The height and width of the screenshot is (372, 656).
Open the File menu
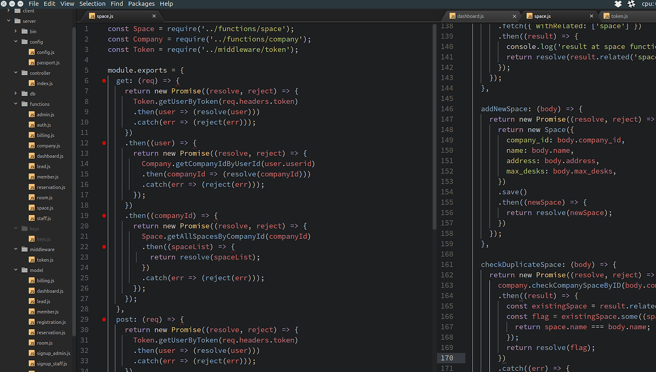pyautogui.click(x=34, y=4)
